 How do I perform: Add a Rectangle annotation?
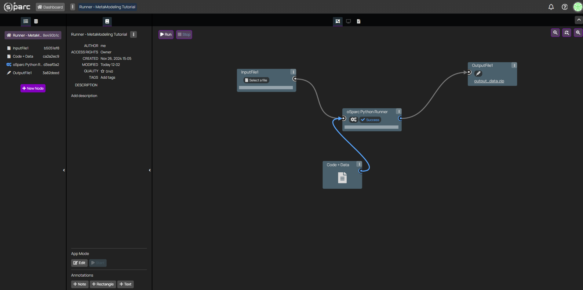point(103,284)
